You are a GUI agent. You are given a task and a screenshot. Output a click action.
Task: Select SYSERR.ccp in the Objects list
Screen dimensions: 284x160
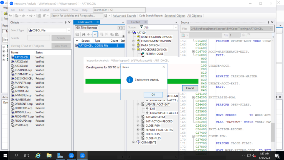click(x=21, y=125)
